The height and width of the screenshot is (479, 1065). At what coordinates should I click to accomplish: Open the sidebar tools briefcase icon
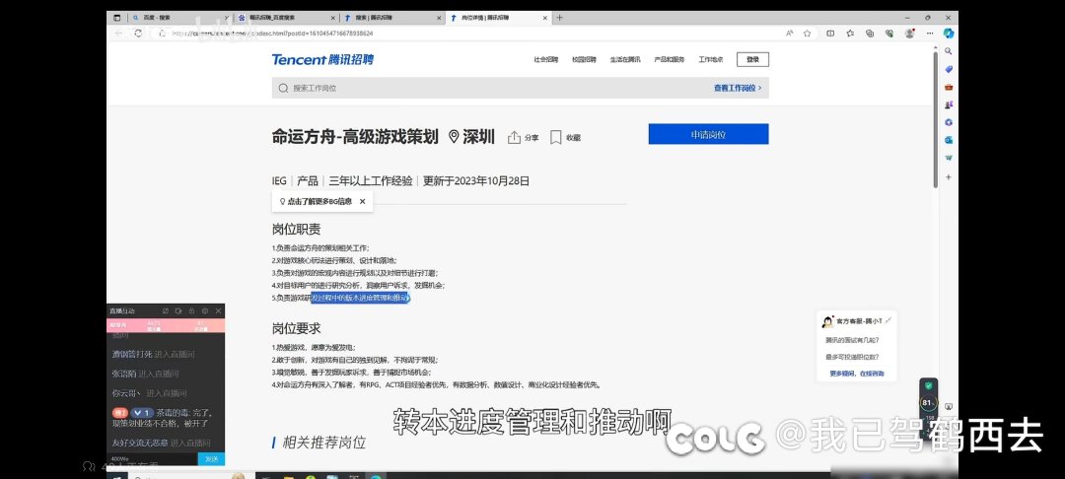click(x=949, y=87)
